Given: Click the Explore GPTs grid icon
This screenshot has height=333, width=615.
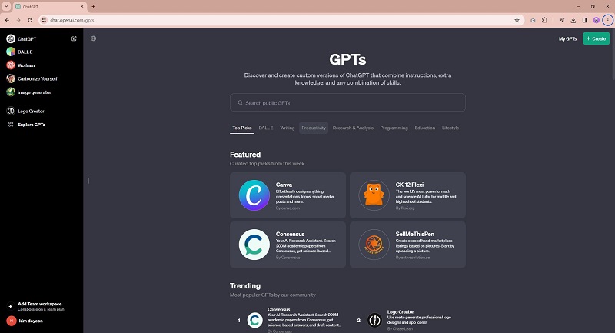Looking at the screenshot, I should [x=11, y=125].
